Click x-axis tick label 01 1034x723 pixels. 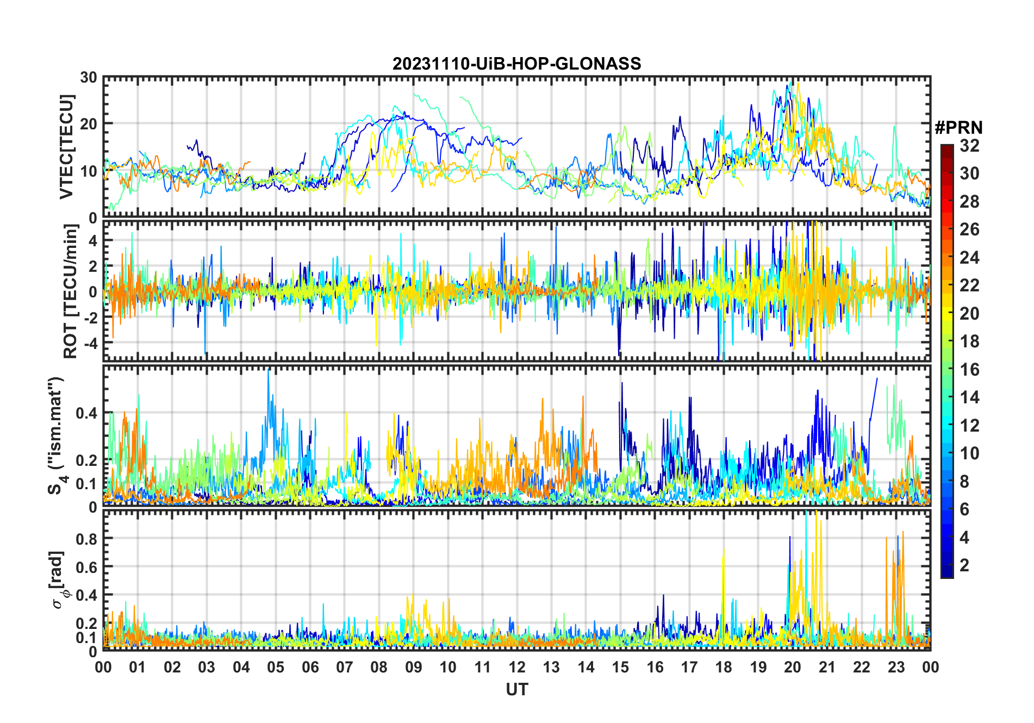coord(138,667)
